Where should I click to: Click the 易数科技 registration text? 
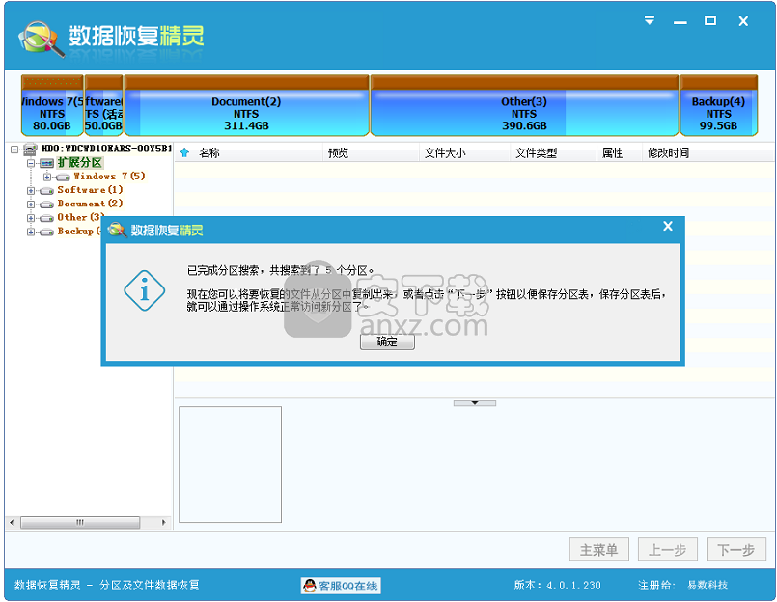tap(708, 586)
